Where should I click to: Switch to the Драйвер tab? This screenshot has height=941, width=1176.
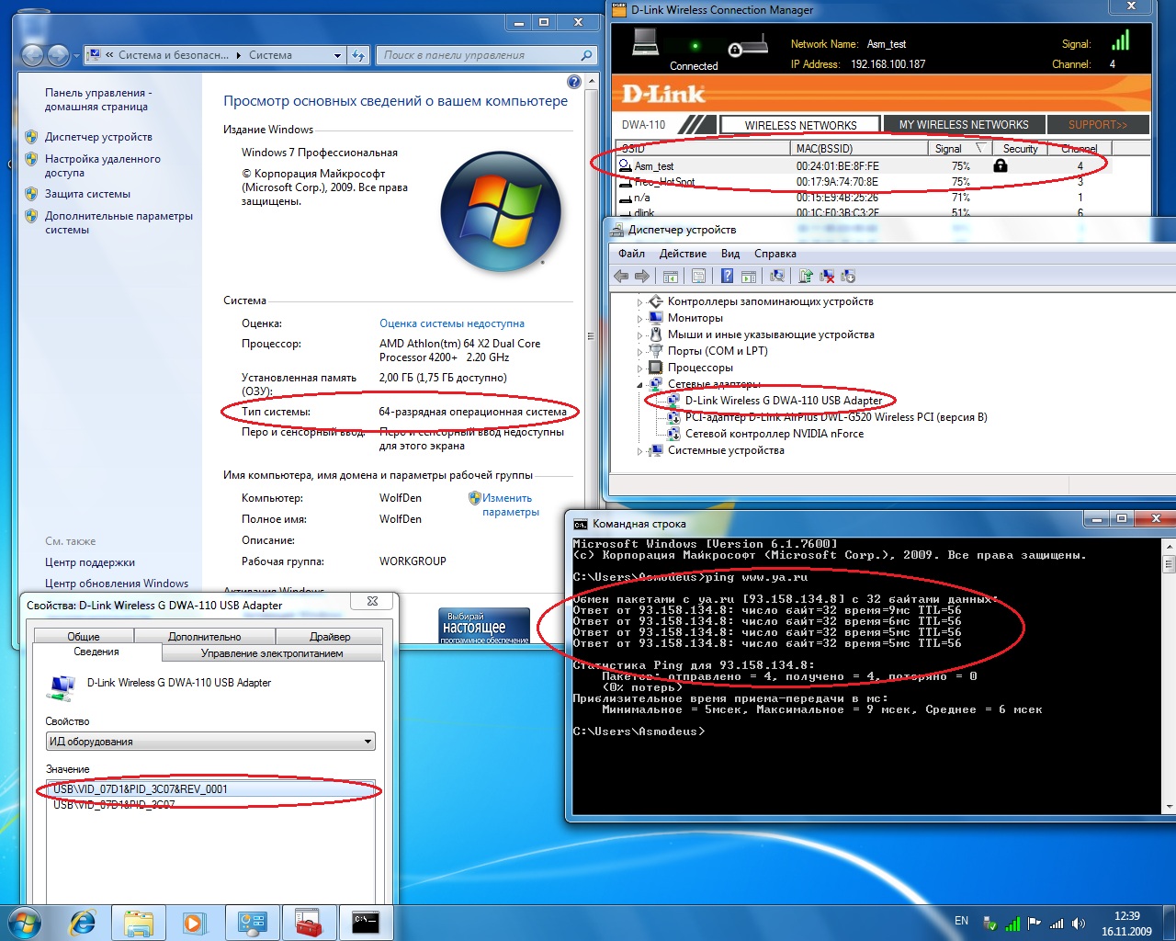click(329, 636)
